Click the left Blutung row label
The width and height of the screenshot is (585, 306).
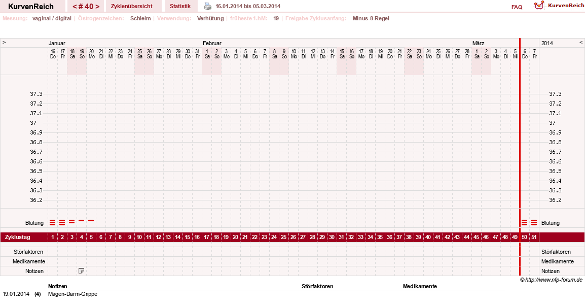coord(34,223)
